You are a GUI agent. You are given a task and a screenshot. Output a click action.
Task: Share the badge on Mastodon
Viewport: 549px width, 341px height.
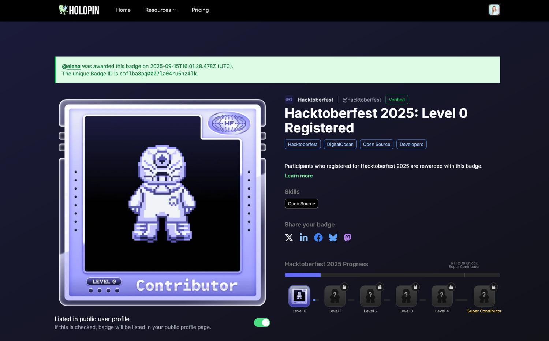[x=347, y=237]
